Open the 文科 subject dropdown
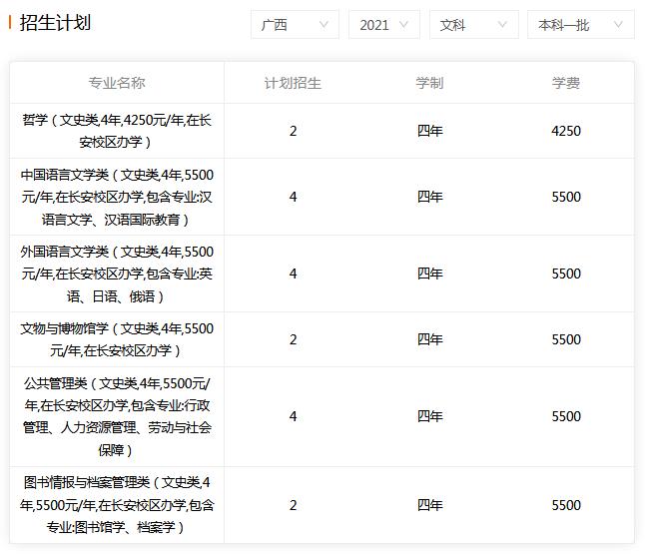645x554 pixels. pos(474,25)
